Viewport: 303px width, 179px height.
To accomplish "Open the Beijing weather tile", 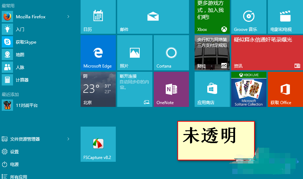I will pos(98,89).
